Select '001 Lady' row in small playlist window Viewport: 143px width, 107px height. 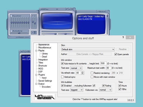pos(26,57)
